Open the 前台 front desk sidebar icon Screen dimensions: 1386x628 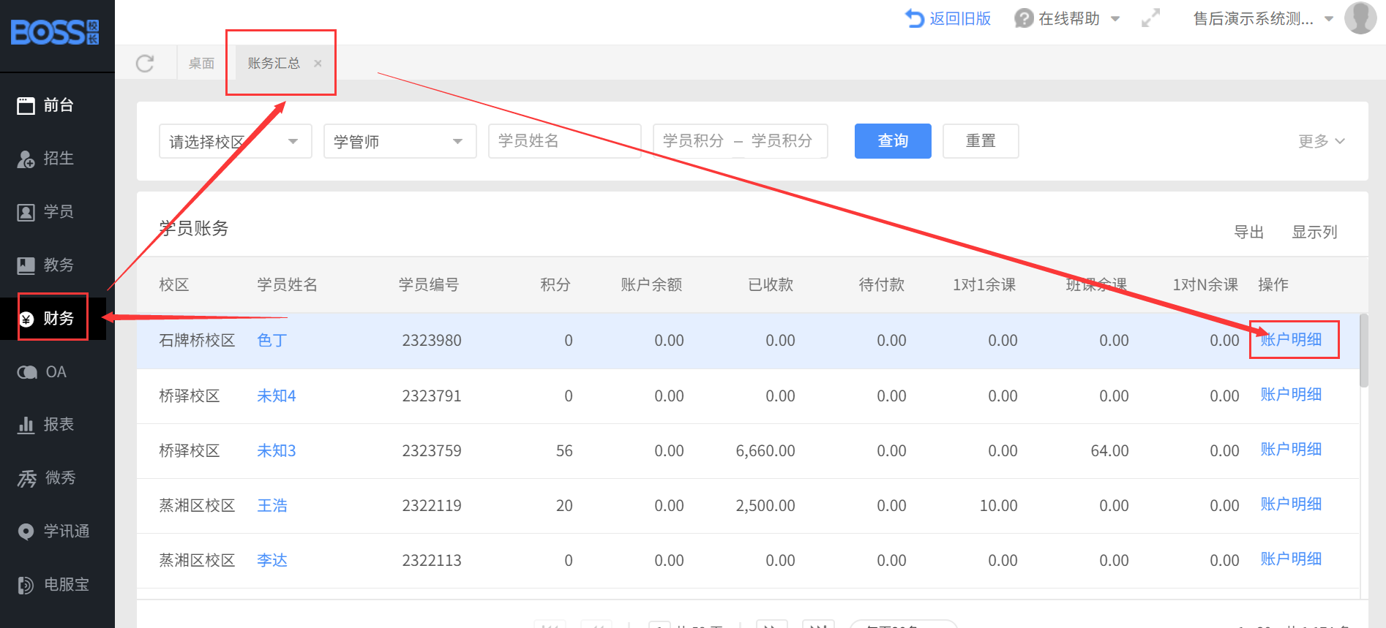tap(26, 106)
